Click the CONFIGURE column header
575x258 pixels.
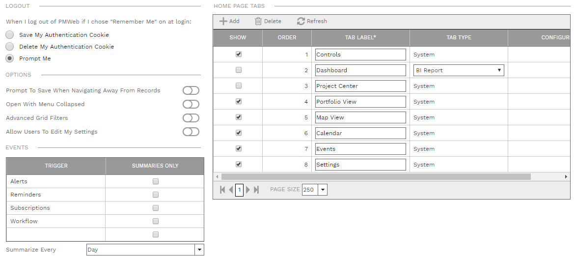pos(539,37)
